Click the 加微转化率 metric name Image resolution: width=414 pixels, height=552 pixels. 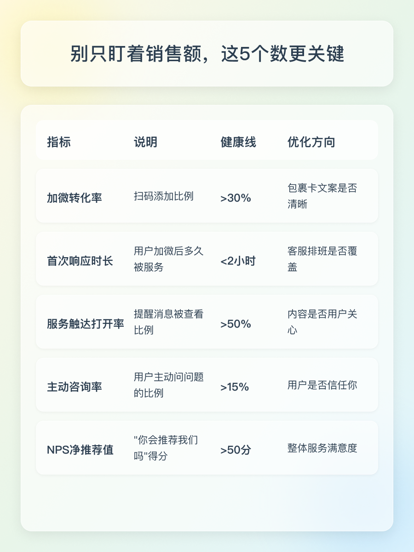(x=75, y=198)
